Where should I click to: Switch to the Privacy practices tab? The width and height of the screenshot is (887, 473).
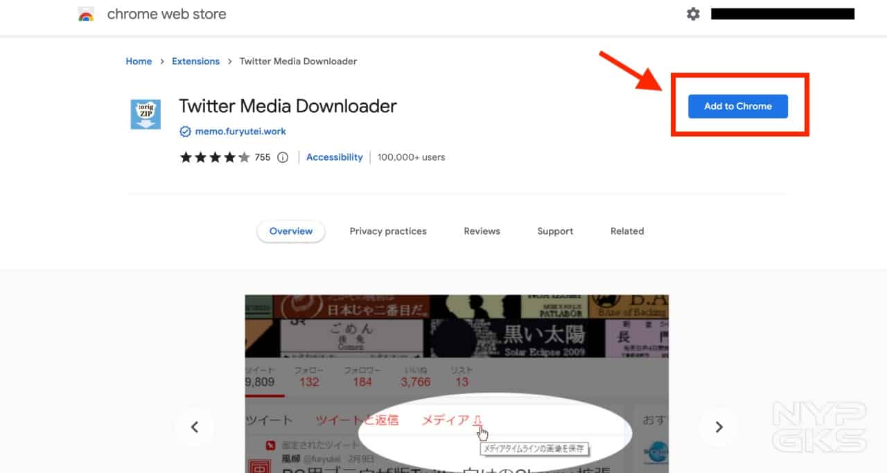pos(388,231)
